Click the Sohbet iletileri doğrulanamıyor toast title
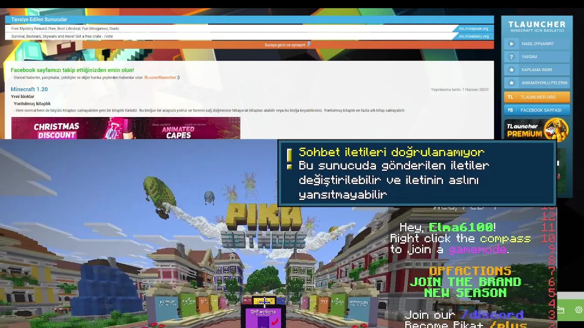Image resolution: width=584 pixels, height=328 pixels. [391, 152]
